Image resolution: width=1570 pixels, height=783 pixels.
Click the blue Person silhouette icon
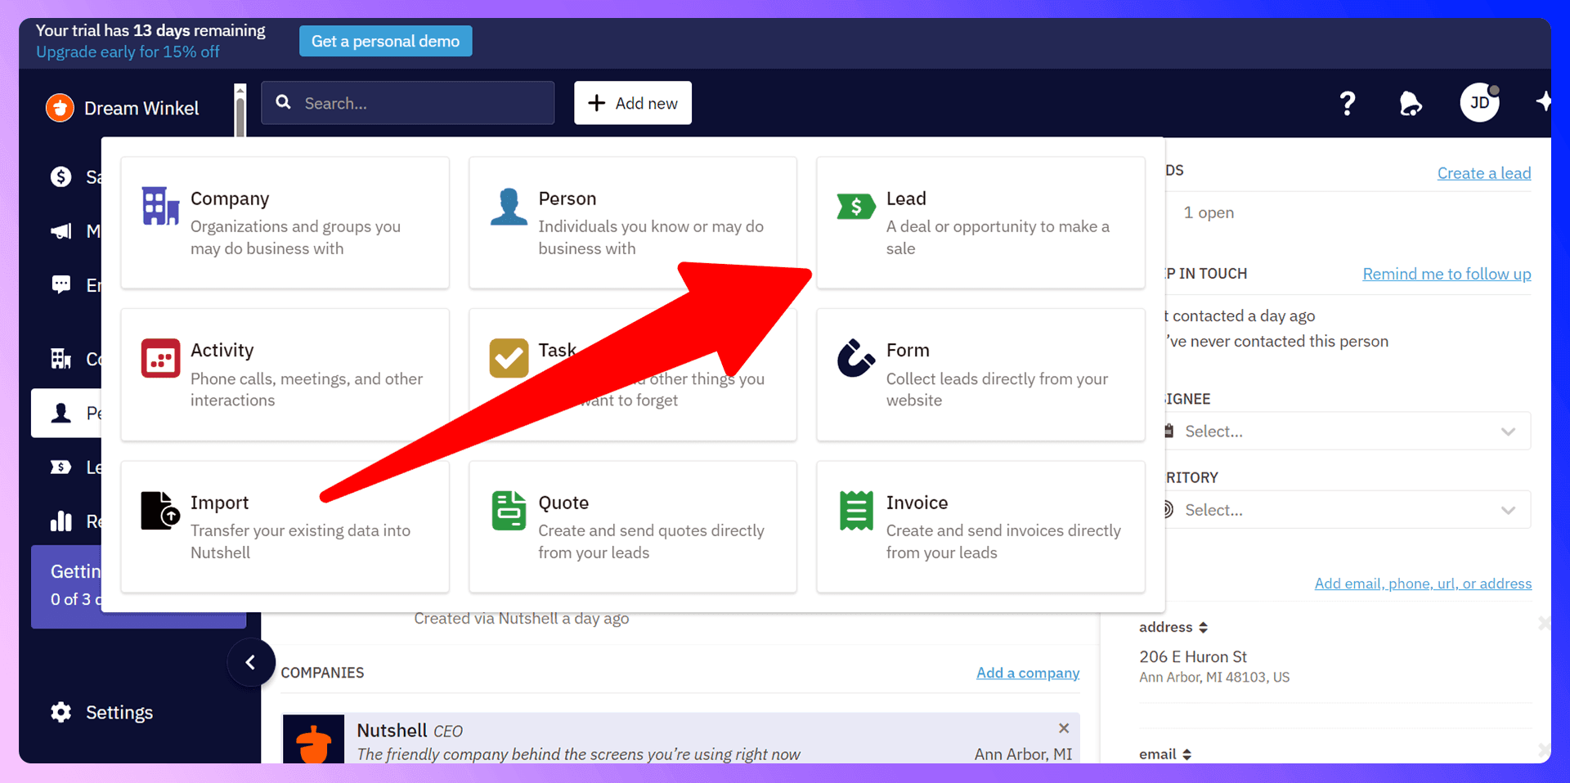tap(509, 206)
